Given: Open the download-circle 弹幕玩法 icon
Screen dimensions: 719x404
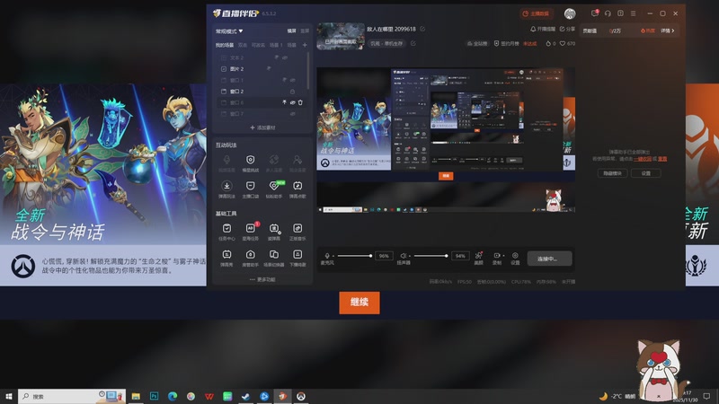Looking at the screenshot, I should (226, 186).
